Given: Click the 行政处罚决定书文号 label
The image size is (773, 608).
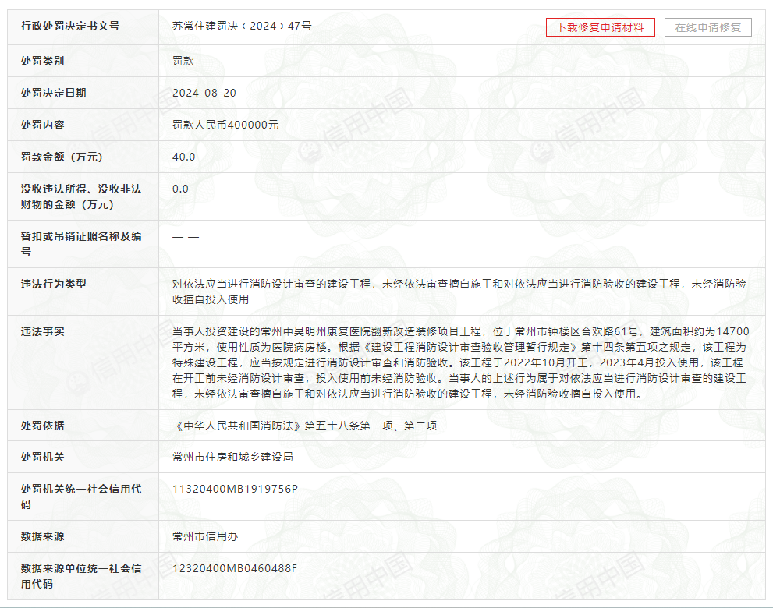Looking at the screenshot, I should pos(70,27).
